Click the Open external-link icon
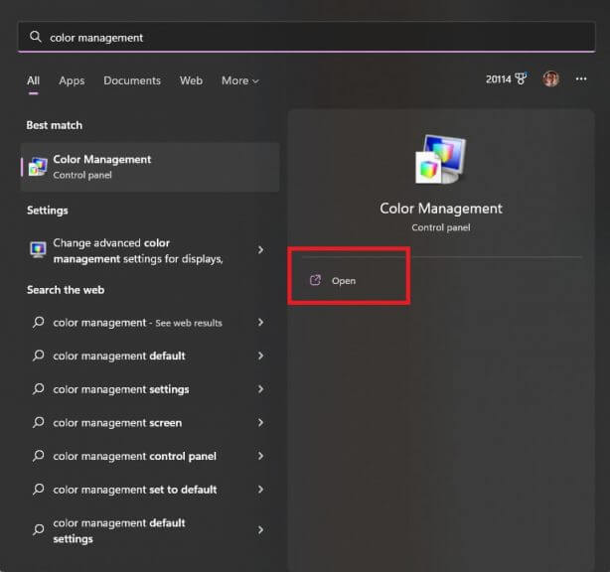The image size is (610, 572). (x=315, y=280)
